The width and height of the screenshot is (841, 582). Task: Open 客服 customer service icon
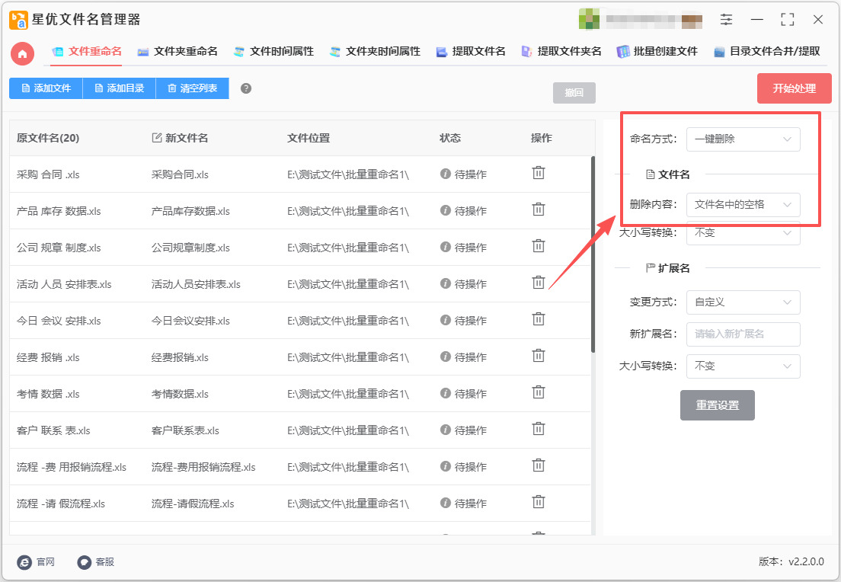[85, 561]
